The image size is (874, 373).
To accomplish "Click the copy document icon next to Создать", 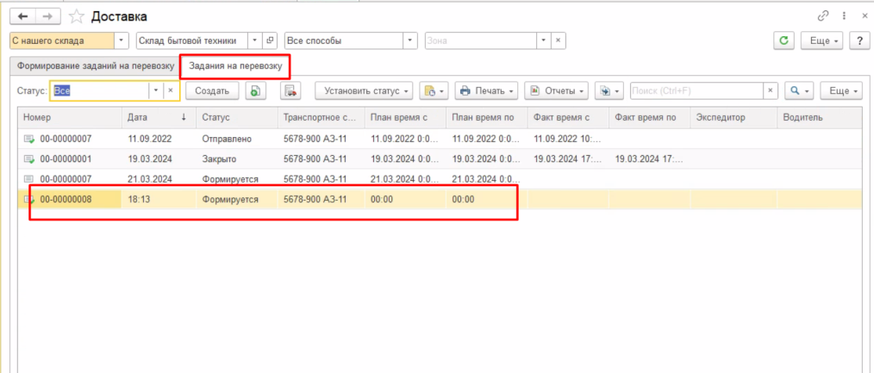I will click(x=255, y=90).
